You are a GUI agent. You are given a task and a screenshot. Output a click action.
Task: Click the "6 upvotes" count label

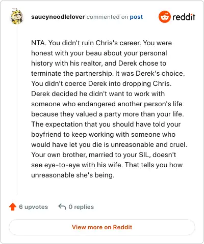[x=34, y=207]
